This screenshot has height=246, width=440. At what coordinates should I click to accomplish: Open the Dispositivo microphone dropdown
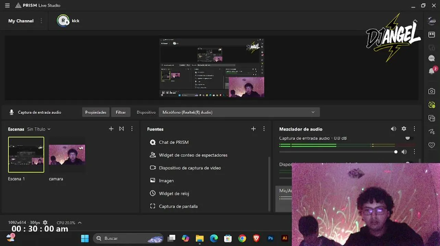pos(239,112)
